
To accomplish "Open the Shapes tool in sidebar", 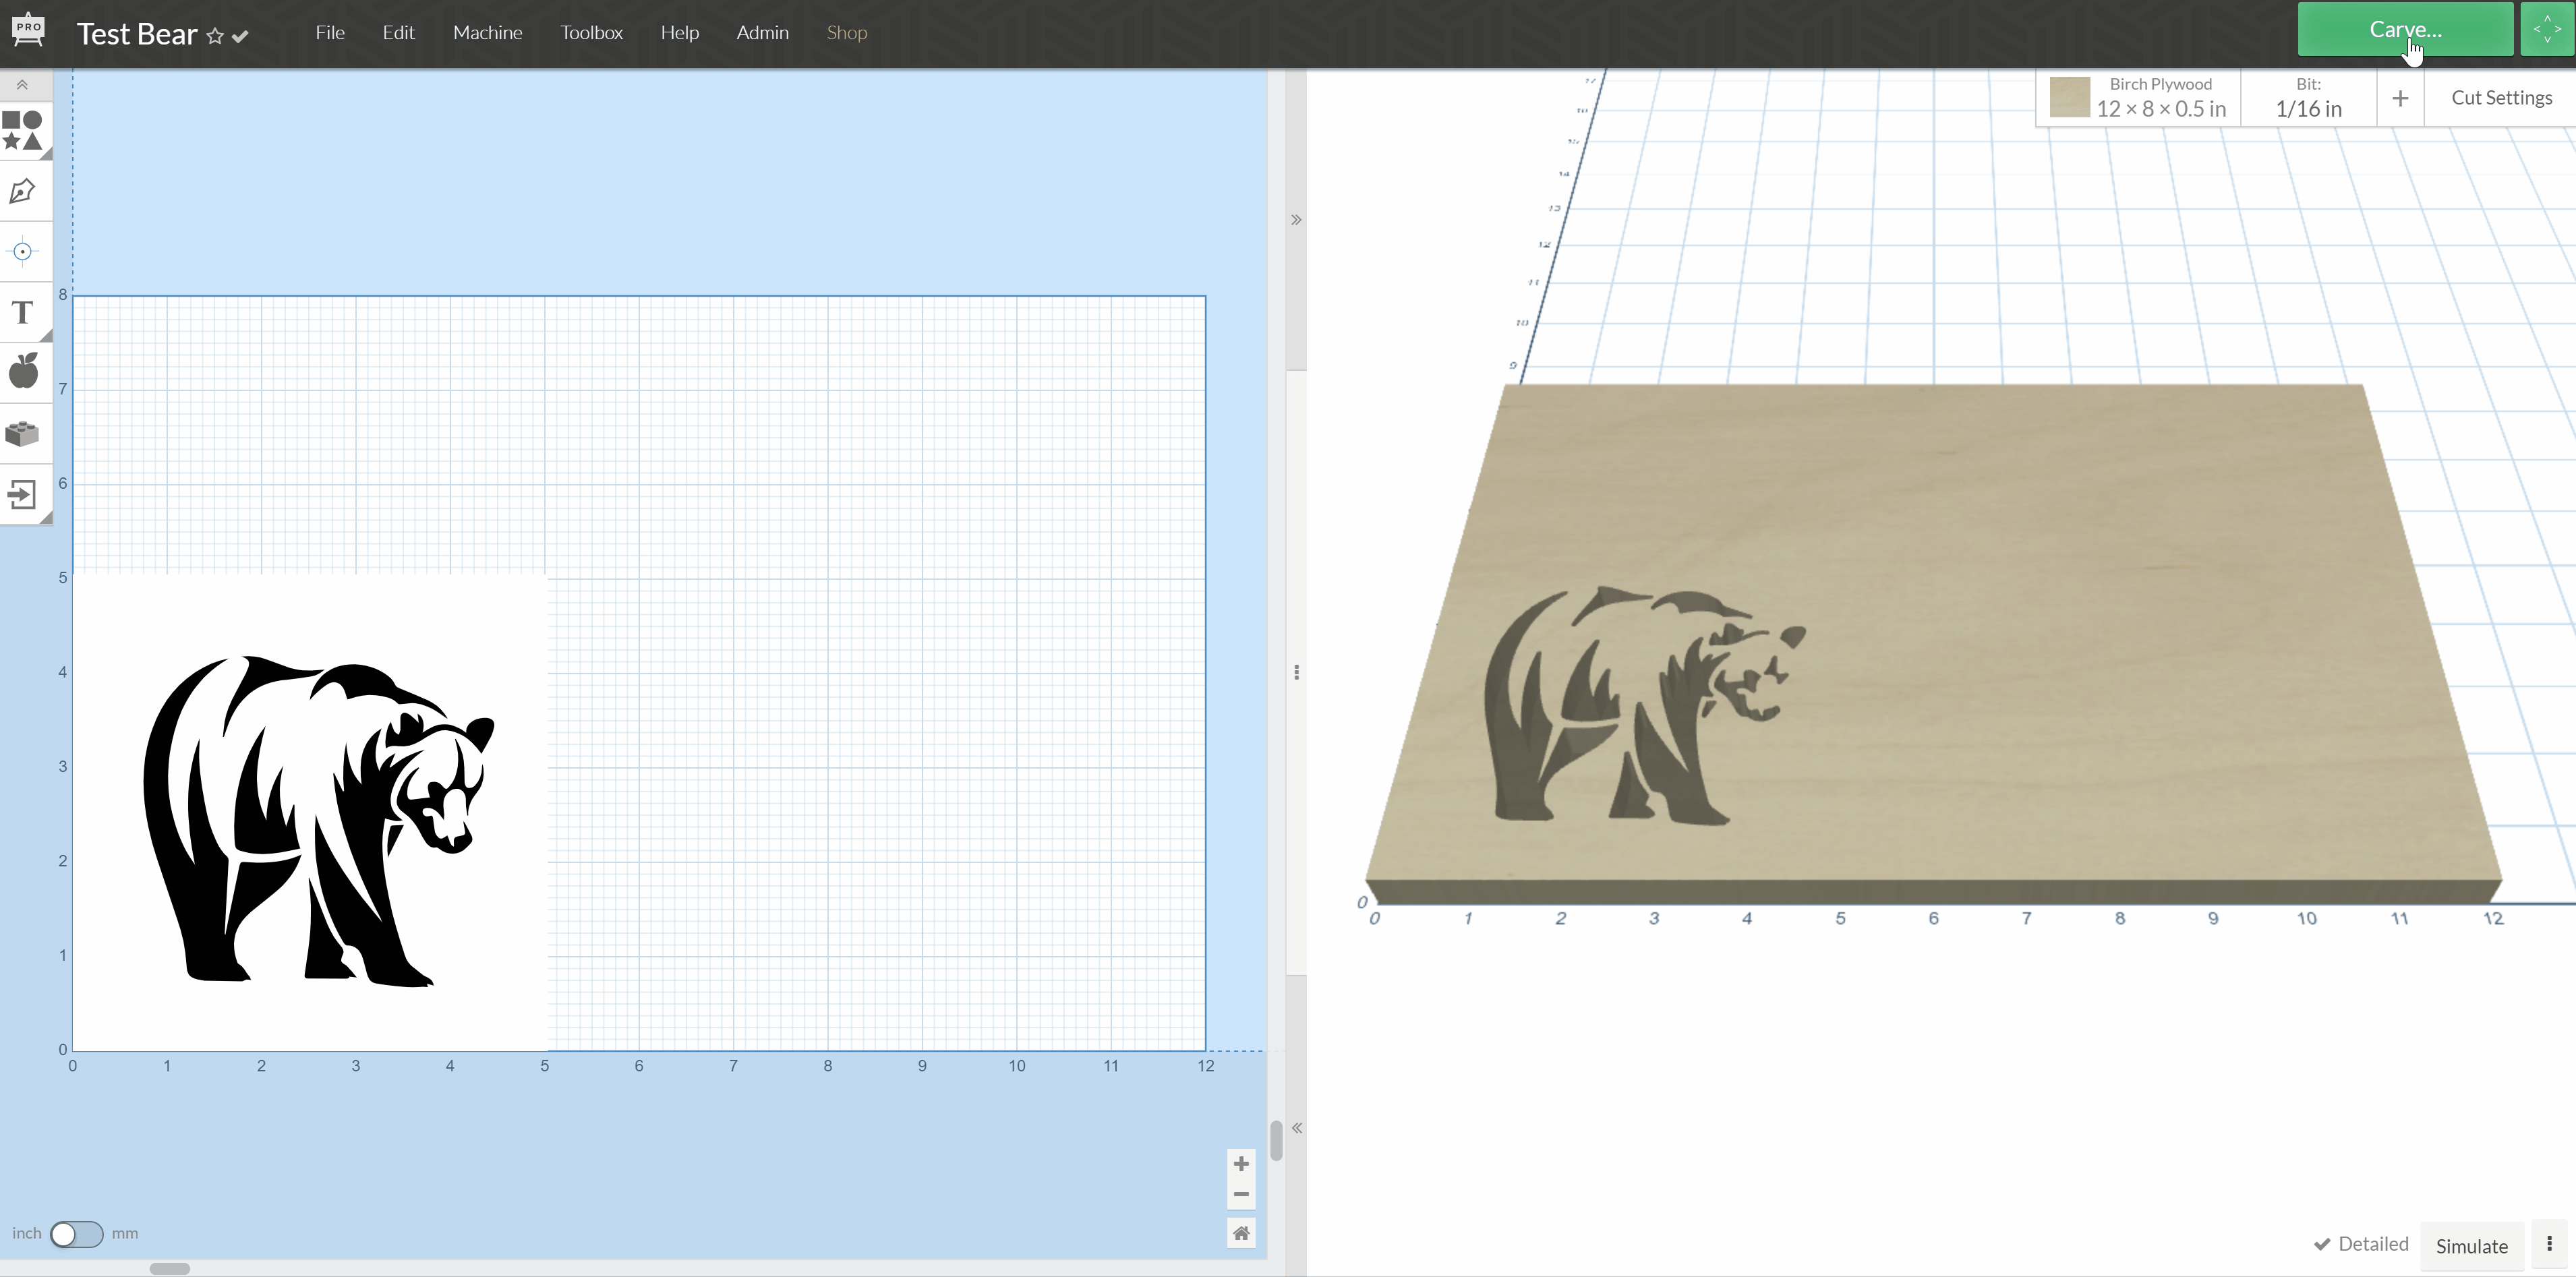I will click(x=23, y=130).
